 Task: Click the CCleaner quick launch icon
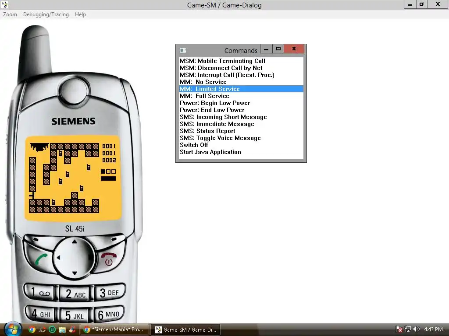pos(72,329)
